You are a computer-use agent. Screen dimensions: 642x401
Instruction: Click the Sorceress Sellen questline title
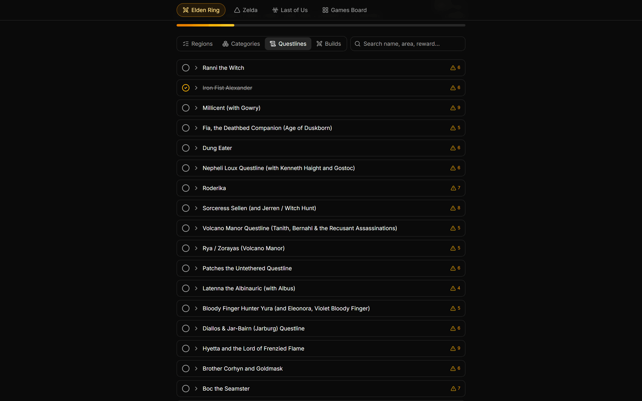[259, 208]
